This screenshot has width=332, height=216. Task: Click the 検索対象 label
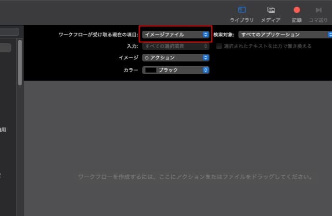[224, 35]
